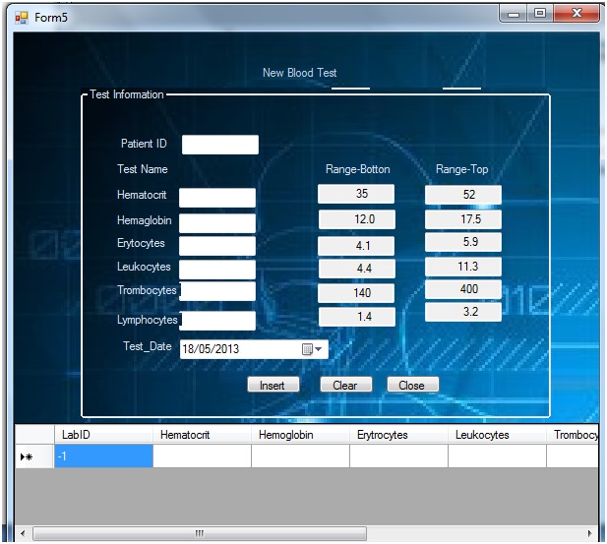Viewport: 607px width, 544px height.
Task: Click the Close button in form
Action: [411, 386]
